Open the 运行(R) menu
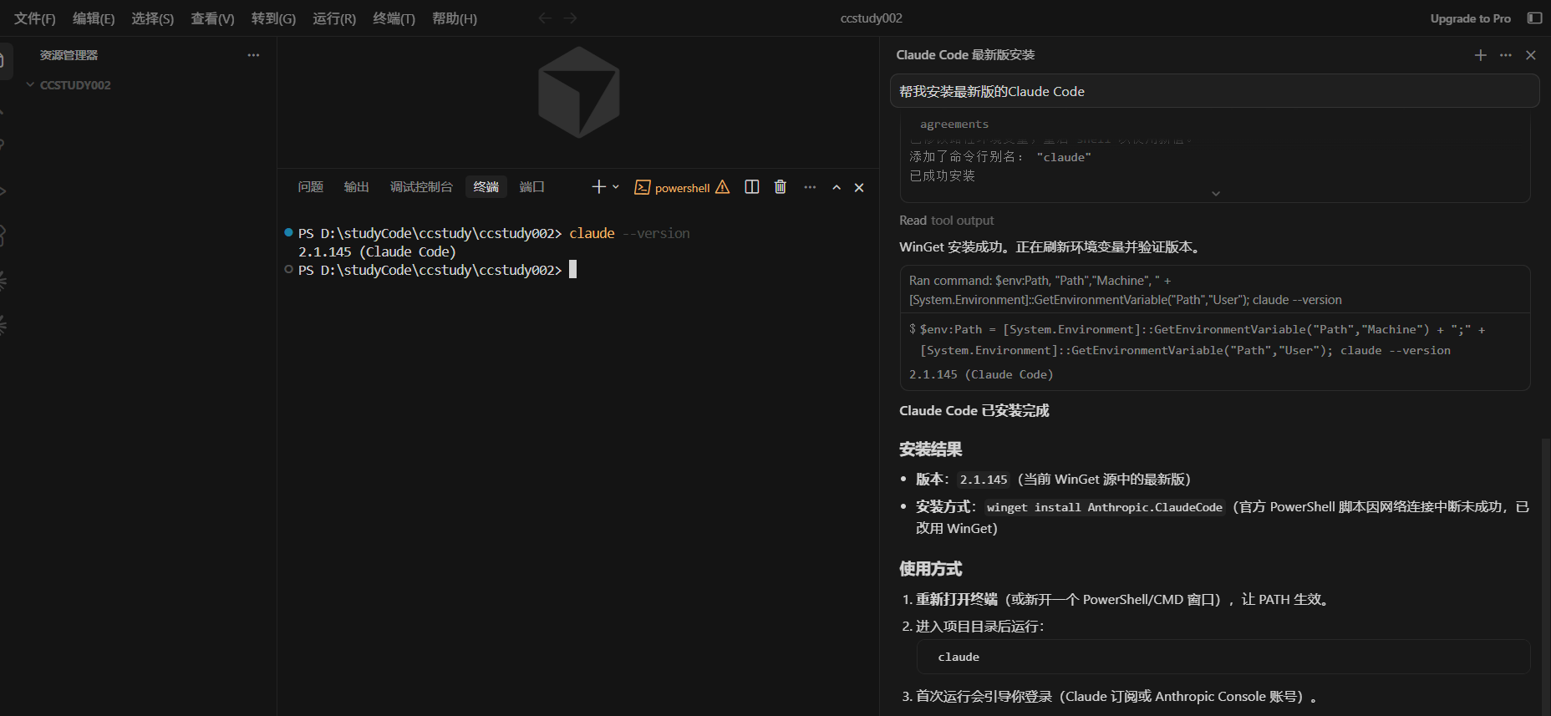Screen dimensions: 1551x716 pos(334,18)
